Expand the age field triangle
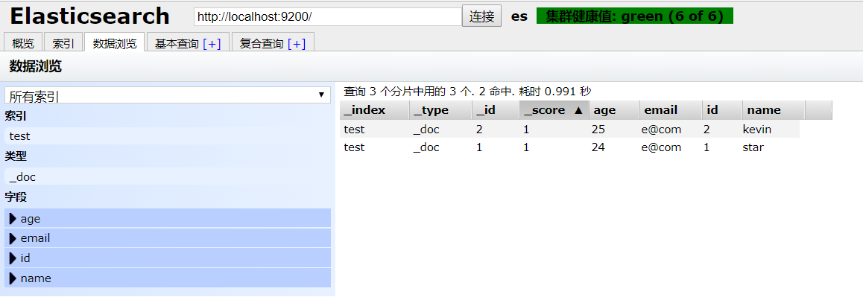This screenshot has width=863, height=300. point(13,219)
